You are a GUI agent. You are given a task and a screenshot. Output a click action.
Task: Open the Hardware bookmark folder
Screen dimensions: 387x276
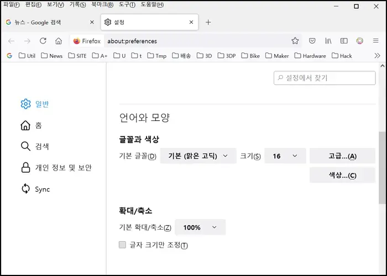coord(310,56)
